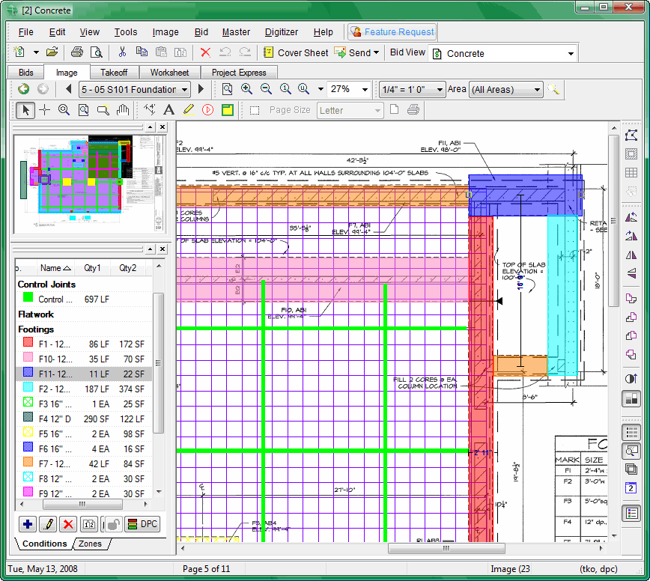Select the Pan hand tool
Screen dimensions: 650x581
point(122,110)
